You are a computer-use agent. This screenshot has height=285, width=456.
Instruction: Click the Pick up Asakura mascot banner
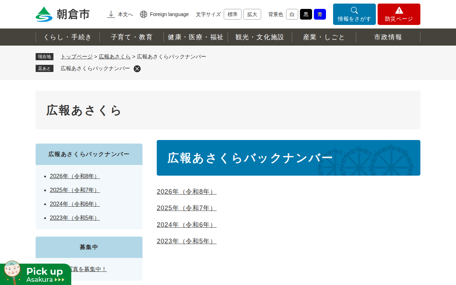36,274
